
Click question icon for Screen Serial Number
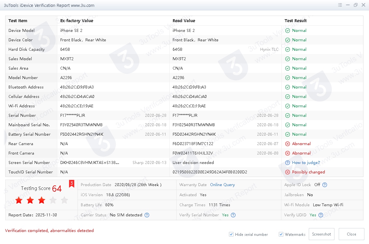(x=288, y=163)
